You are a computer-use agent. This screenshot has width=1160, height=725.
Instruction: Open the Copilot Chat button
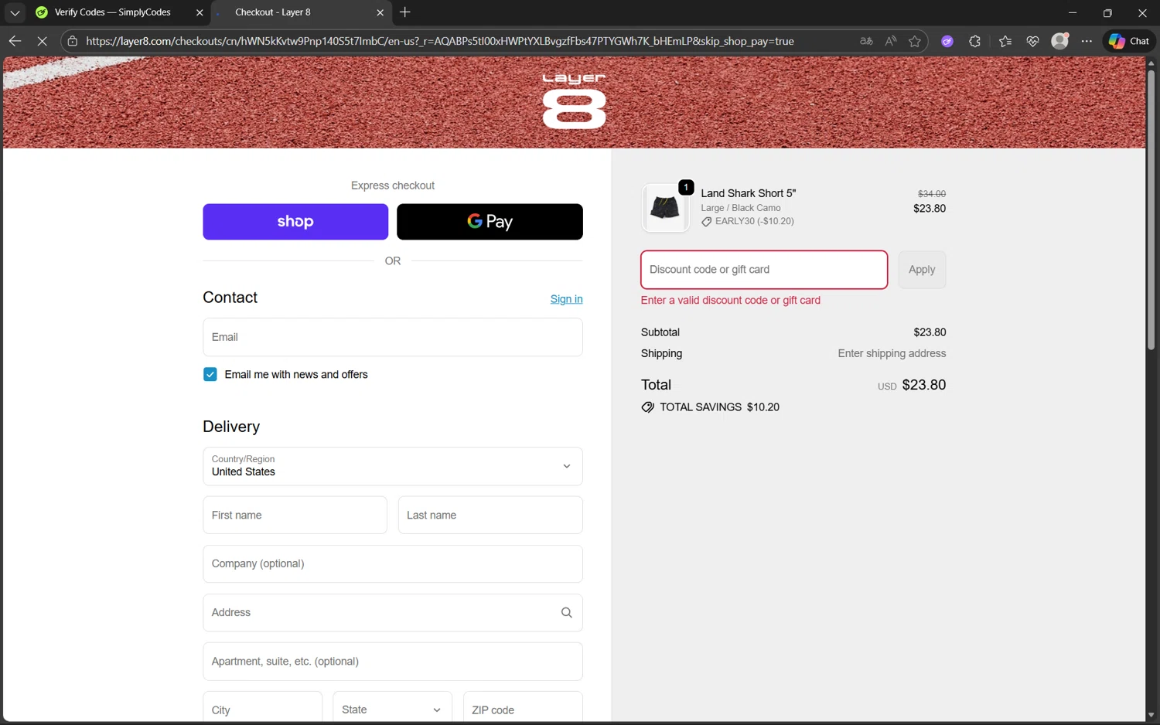pos(1129,41)
